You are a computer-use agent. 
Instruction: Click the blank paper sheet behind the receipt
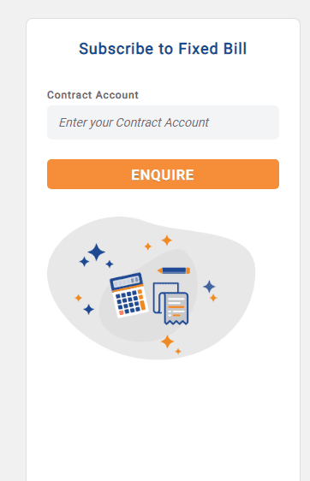coord(162,294)
